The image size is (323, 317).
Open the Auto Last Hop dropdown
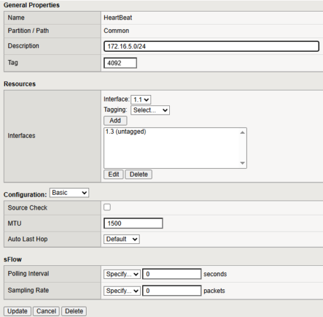[x=121, y=239]
